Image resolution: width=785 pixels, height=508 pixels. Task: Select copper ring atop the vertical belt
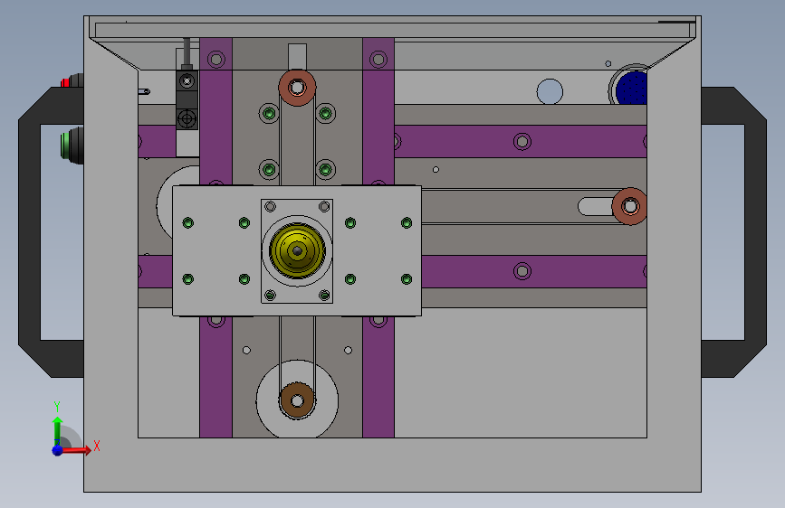pos(297,88)
